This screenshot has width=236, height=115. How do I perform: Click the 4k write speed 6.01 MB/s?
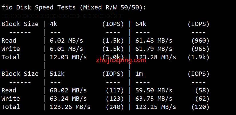[x=66, y=49]
